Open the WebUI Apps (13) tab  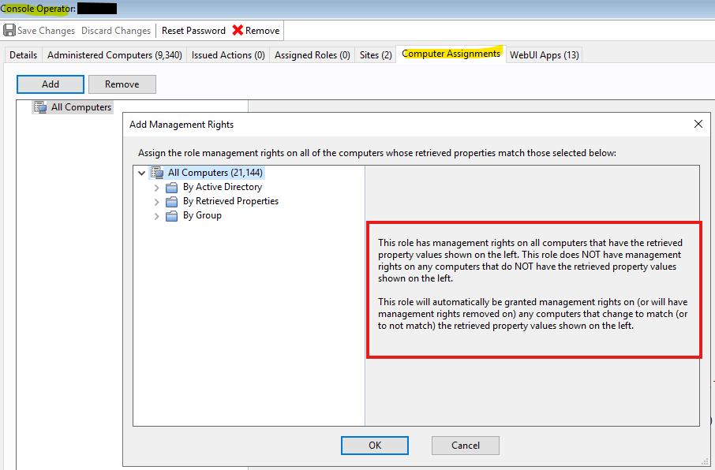click(543, 54)
